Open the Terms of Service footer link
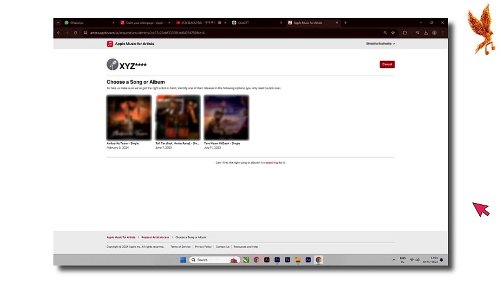Image resolution: width=501 pixels, height=283 pixels. 180,247
